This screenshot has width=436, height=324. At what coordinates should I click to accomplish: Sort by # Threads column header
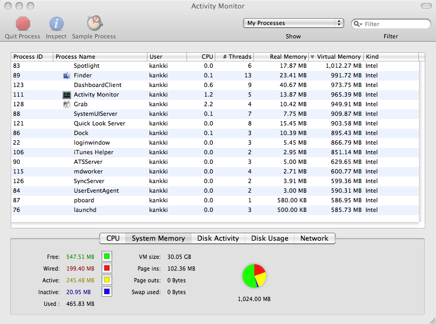(x=235, y=57)
